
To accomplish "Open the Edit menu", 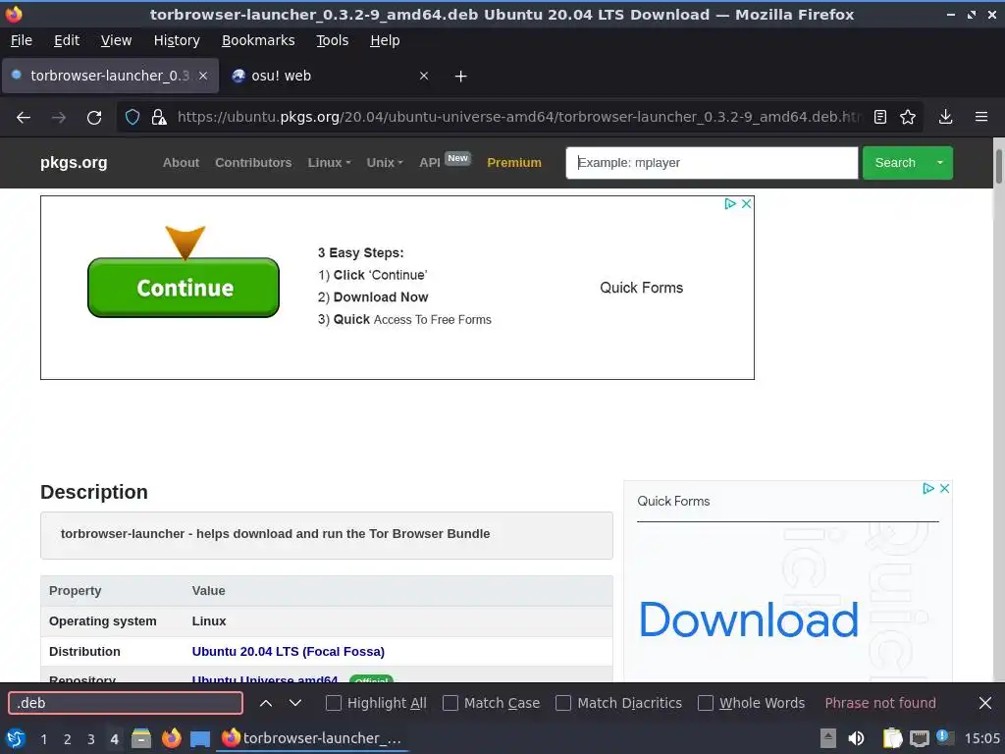I will (x=67, y=40).
